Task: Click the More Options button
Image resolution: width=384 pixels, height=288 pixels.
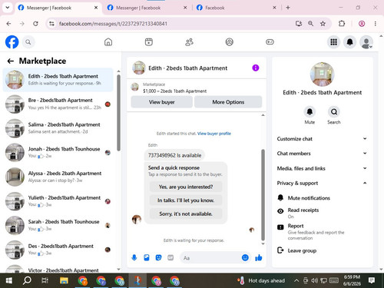Action: coord(228,102)
